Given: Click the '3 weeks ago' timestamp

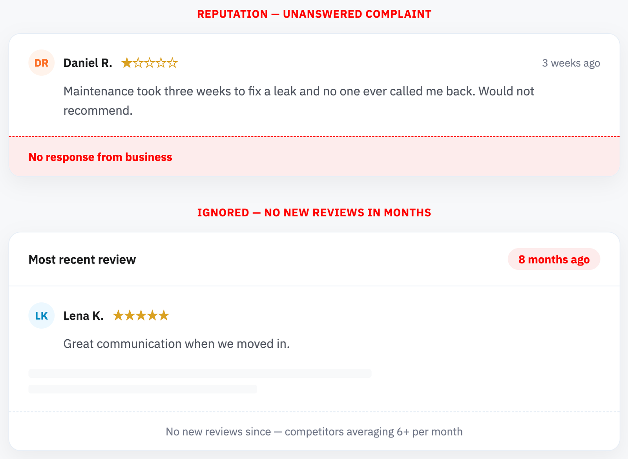Looking at the screenshot, I should coord(571,63).
